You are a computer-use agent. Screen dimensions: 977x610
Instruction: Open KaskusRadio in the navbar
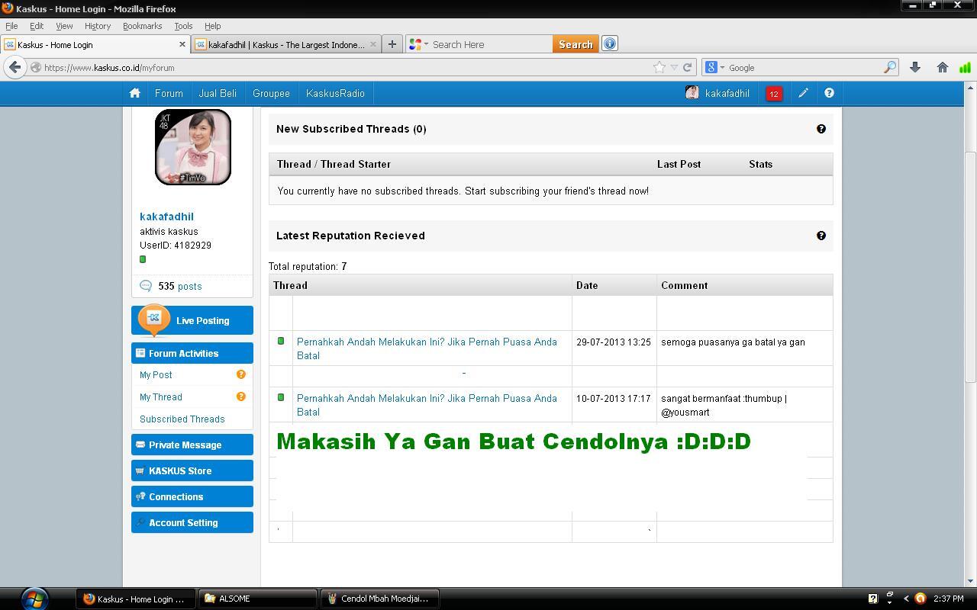pyautogui.click(x=335, y=93)
